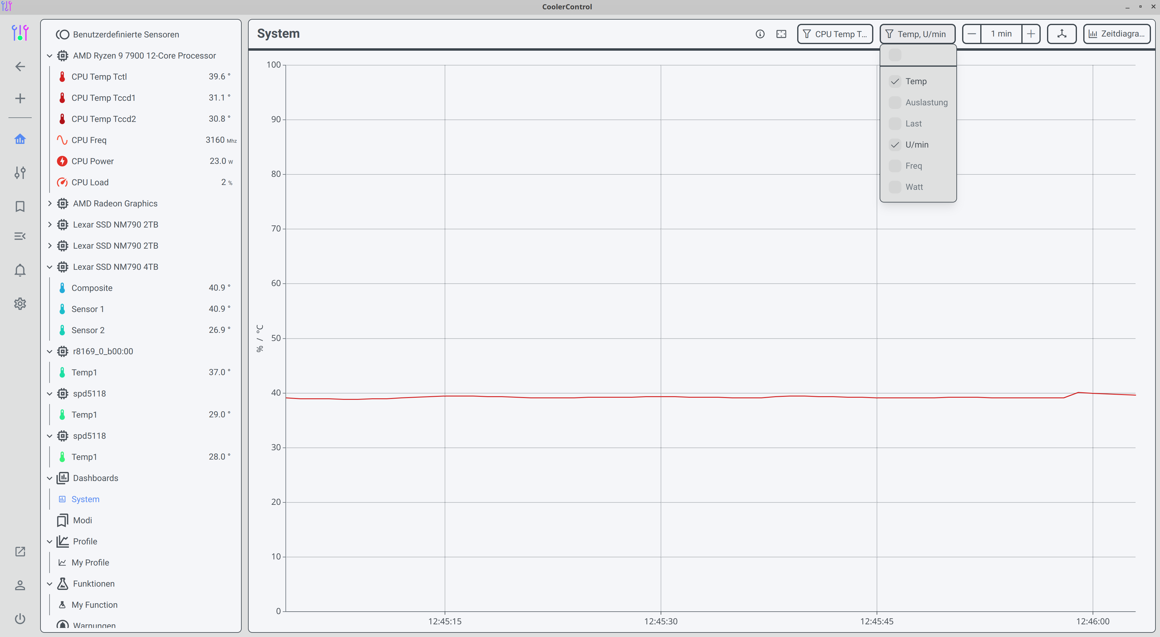Collapse the Lexar SSD NM790 4TB node

(50, 267)
